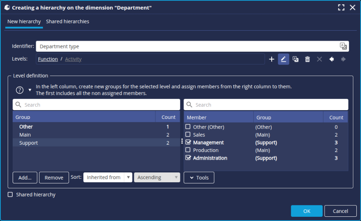The height and width of the screenshot is (221, 361).
Task: Open the help question mark icon
Action: click(x=20, y=90)
